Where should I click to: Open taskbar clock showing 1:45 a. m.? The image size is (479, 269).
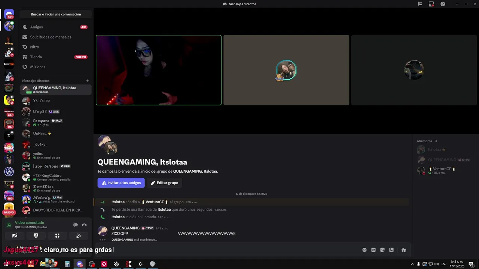point(457,264)
